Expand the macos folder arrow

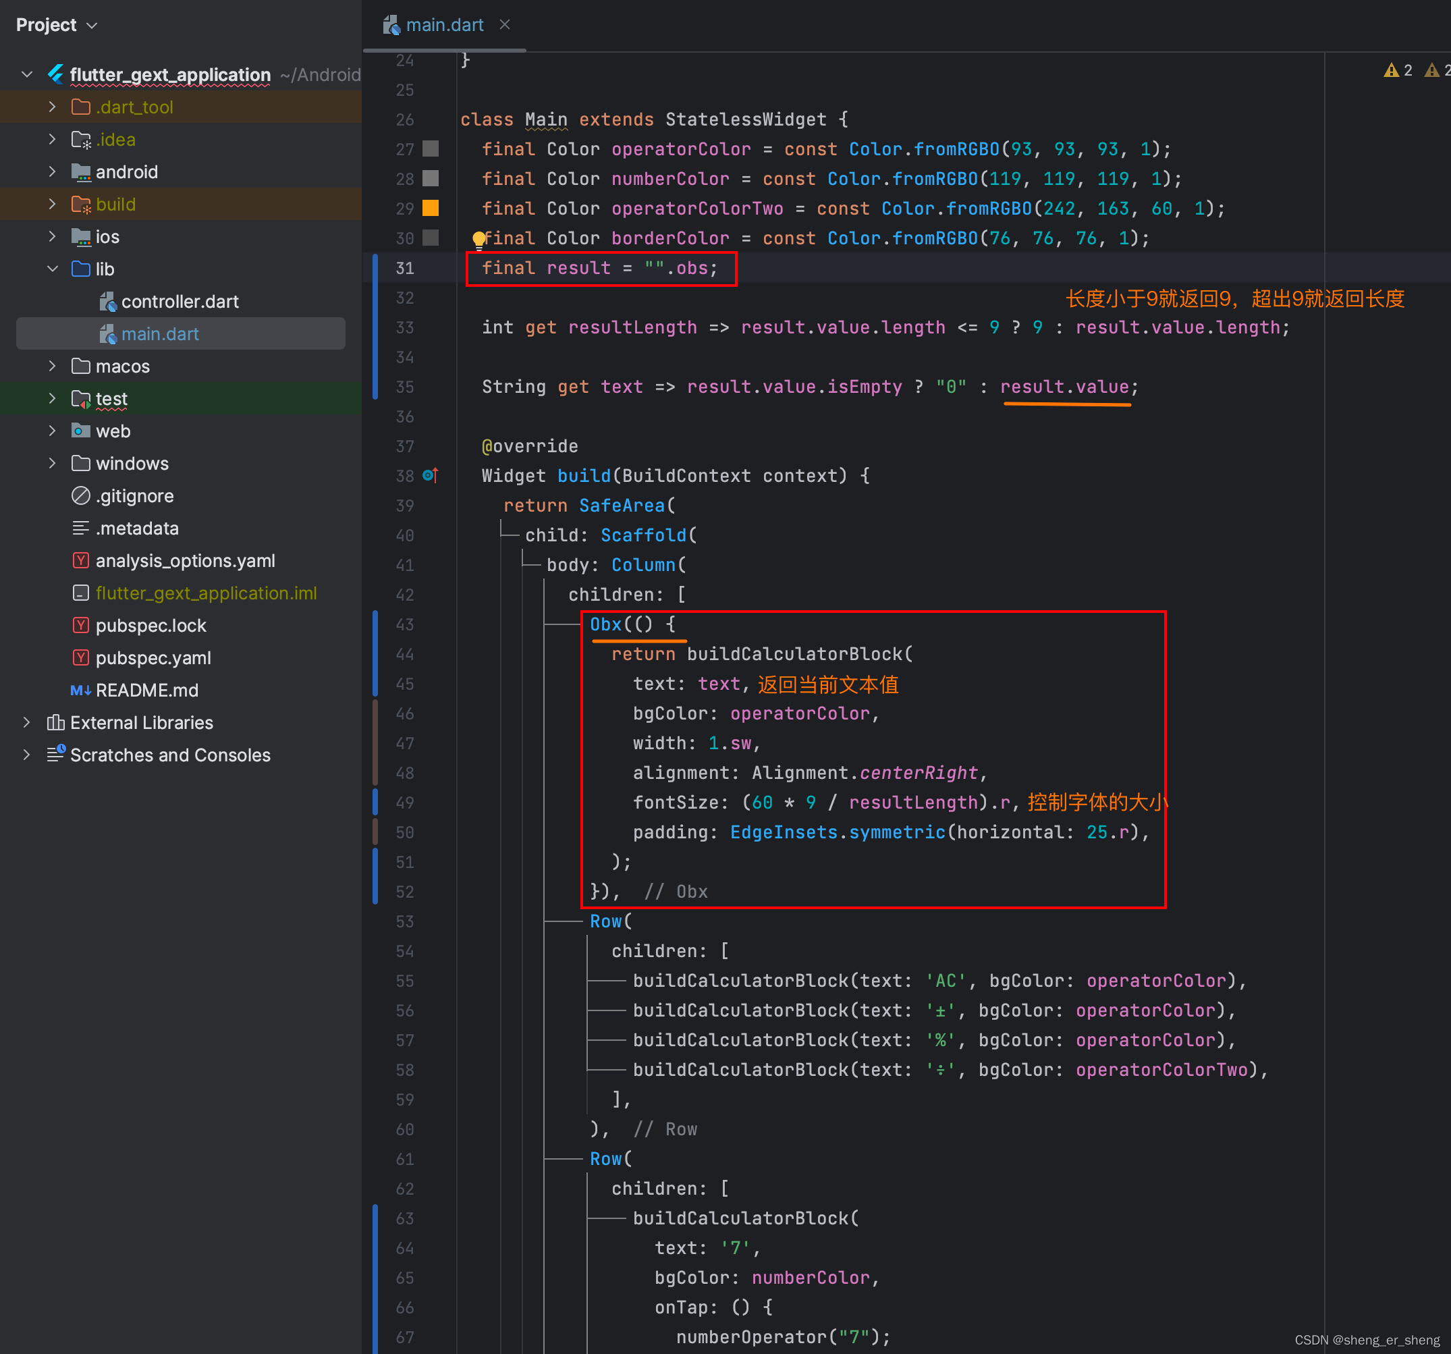(x=52, y=367)
